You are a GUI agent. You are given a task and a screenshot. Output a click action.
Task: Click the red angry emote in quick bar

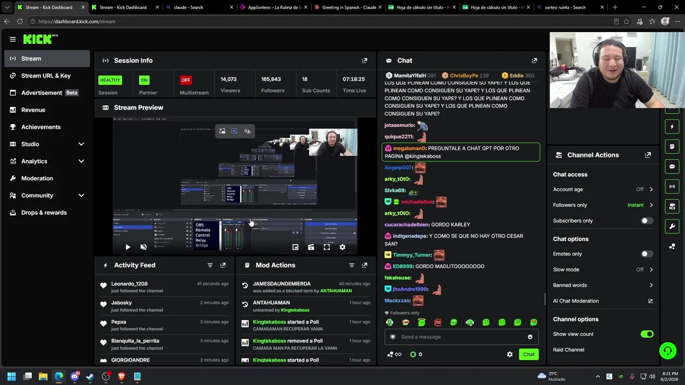pyautogui.click(x=438, y=322)
